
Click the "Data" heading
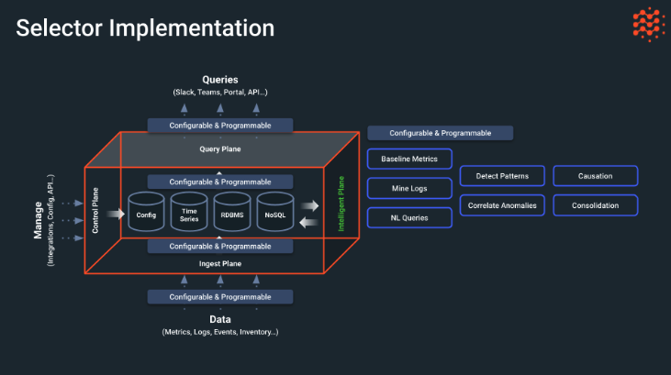point(220,319)
